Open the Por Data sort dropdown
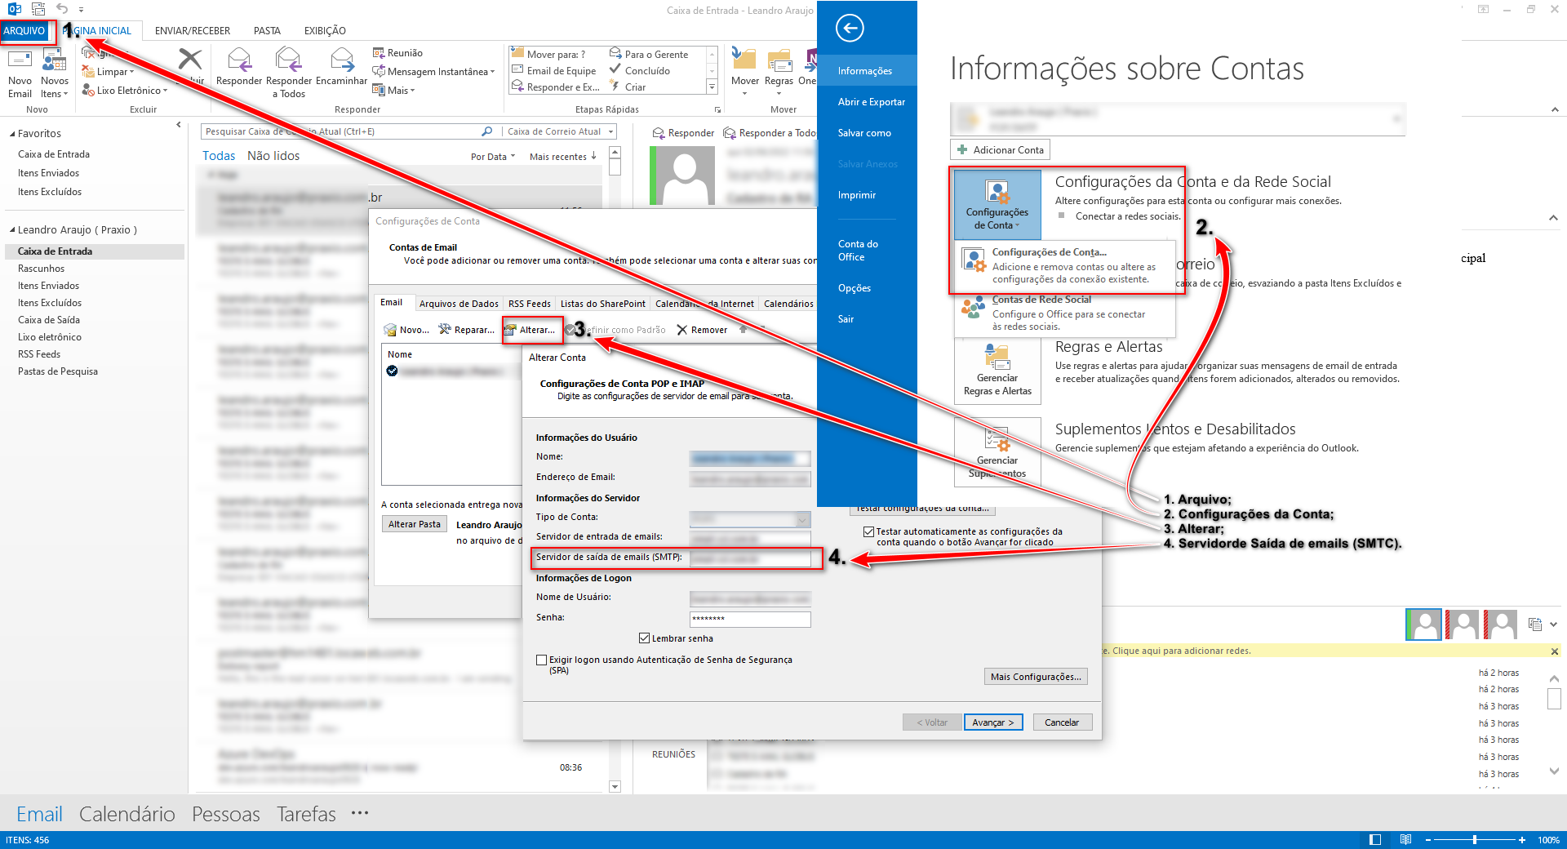 click(493, 157)
